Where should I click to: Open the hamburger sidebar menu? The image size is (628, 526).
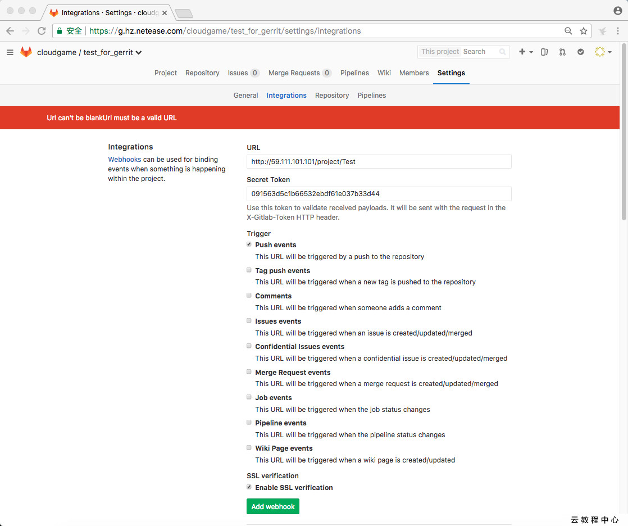pyautogui.click(x=10, y=52)
